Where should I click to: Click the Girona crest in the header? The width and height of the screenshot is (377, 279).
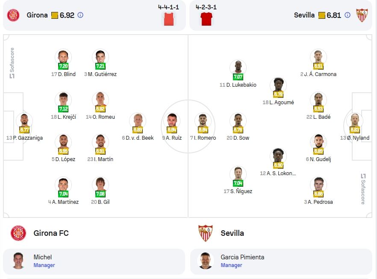[x=13, y=15]
